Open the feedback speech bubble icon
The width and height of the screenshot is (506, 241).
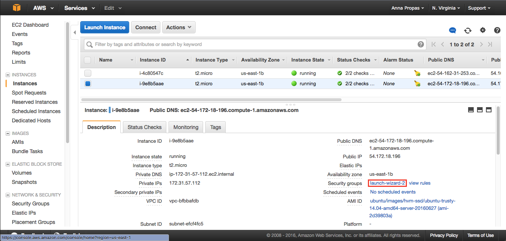coord(452,30)
